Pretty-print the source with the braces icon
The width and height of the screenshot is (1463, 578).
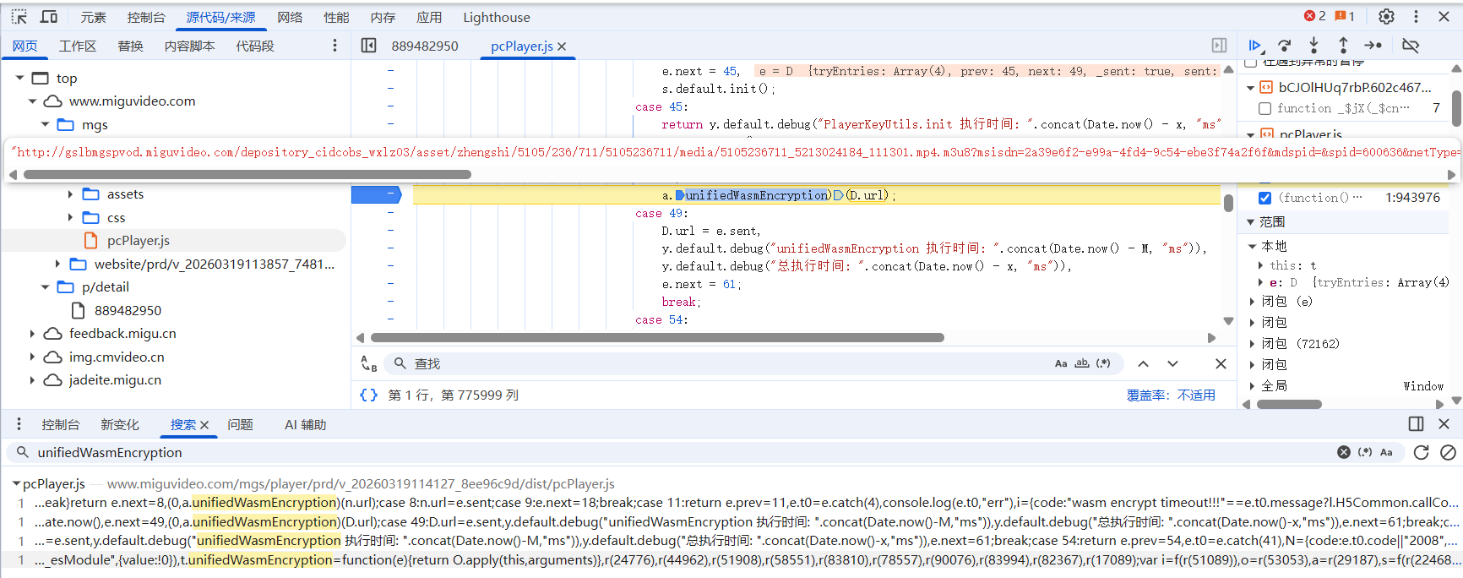(369, 395)
